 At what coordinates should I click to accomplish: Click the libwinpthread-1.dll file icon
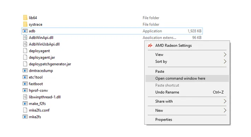(25, 97)
